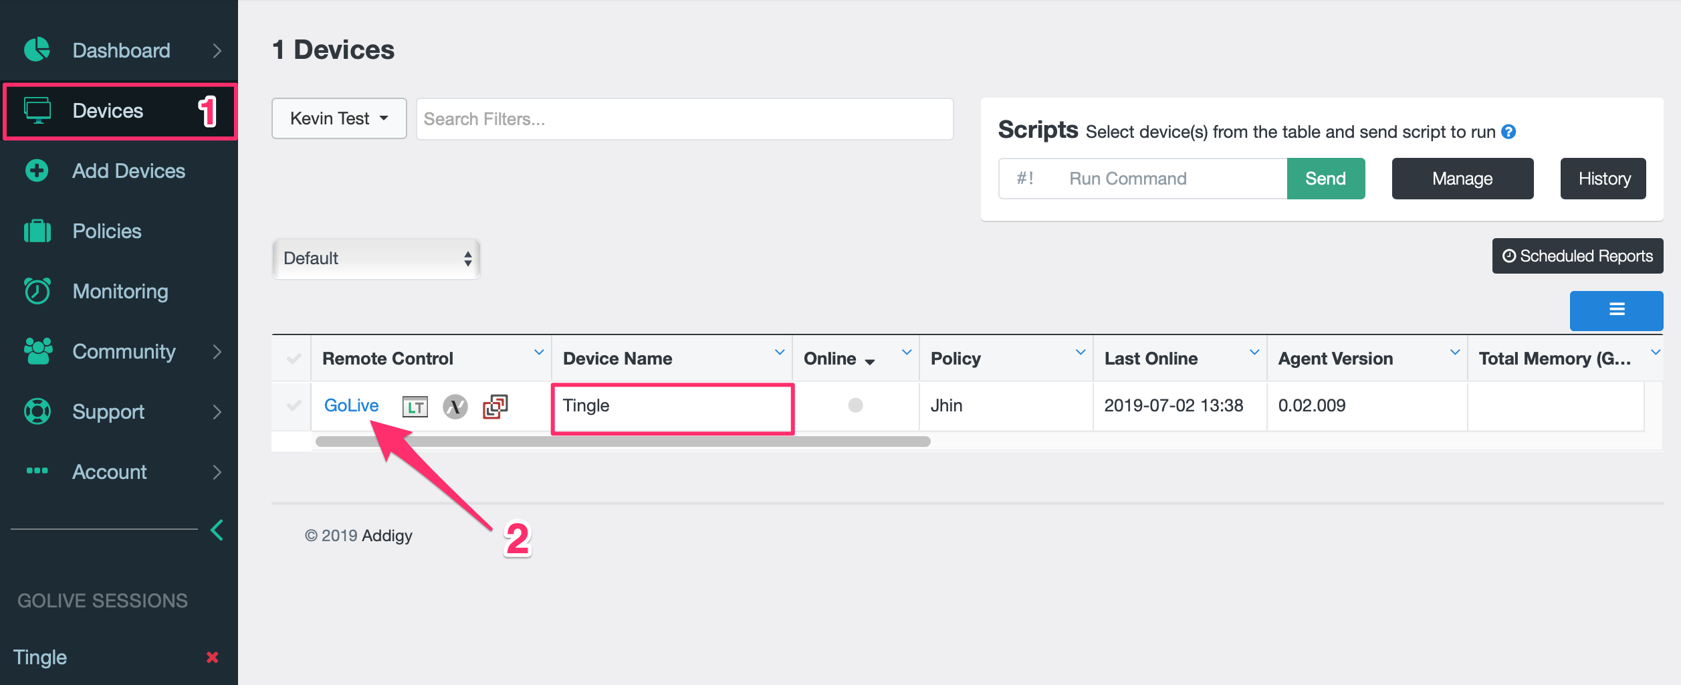Open the circular remote session icon
Screen dimensions: 1681x685
[455, 406]
